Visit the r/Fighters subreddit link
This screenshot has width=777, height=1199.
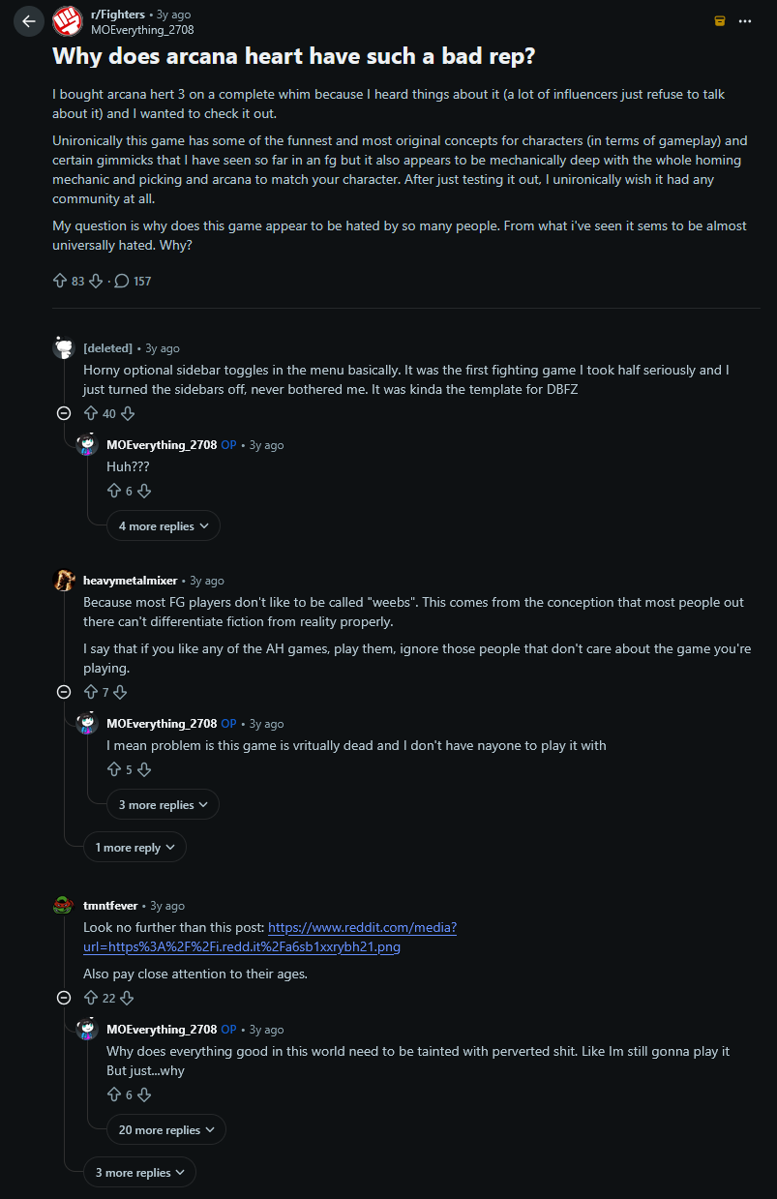(118, 15)
